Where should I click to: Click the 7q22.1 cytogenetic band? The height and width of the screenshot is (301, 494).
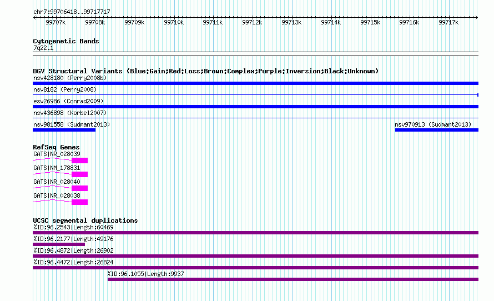[x=255, y=54]
